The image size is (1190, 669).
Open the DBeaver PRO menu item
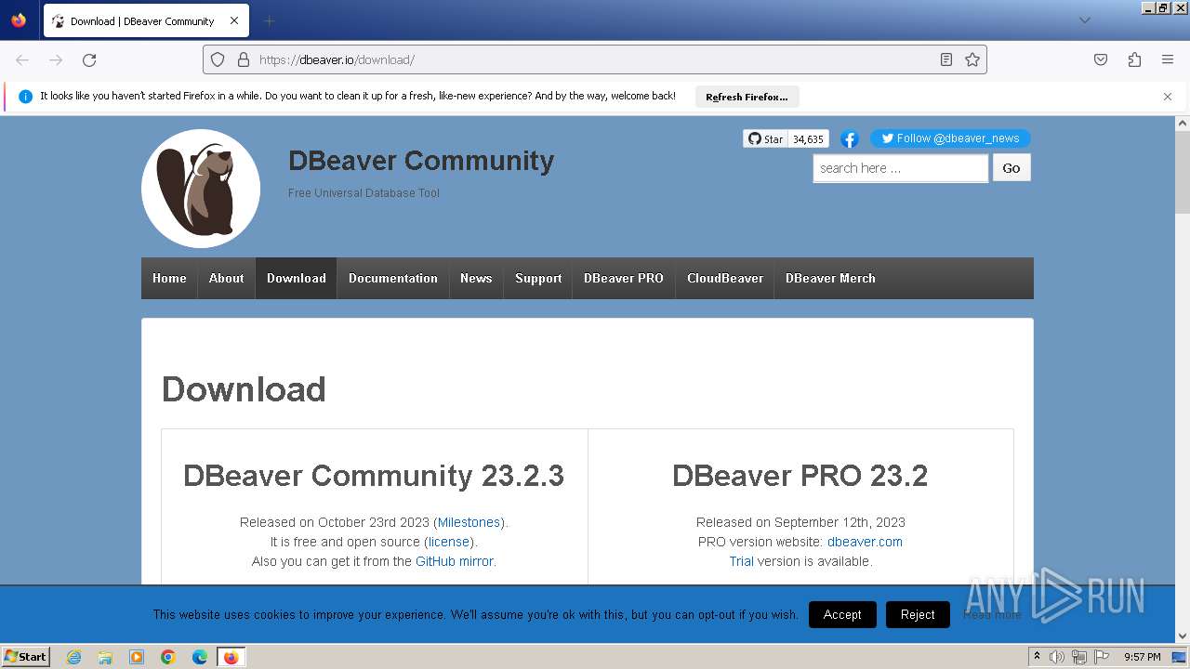click(624, 278)
